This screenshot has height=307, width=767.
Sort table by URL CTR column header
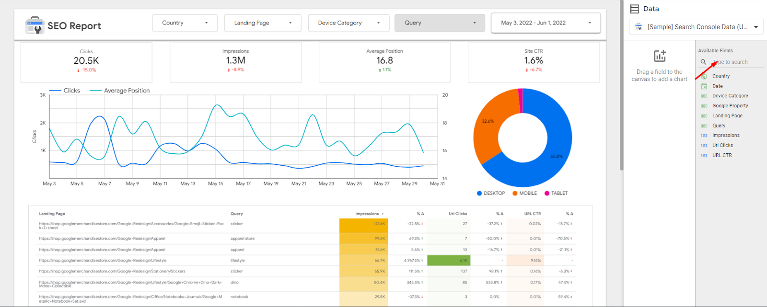[532, 214]
